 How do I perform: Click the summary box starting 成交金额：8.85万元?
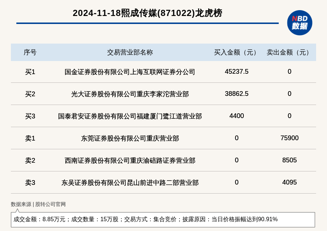tap(163, 219)
